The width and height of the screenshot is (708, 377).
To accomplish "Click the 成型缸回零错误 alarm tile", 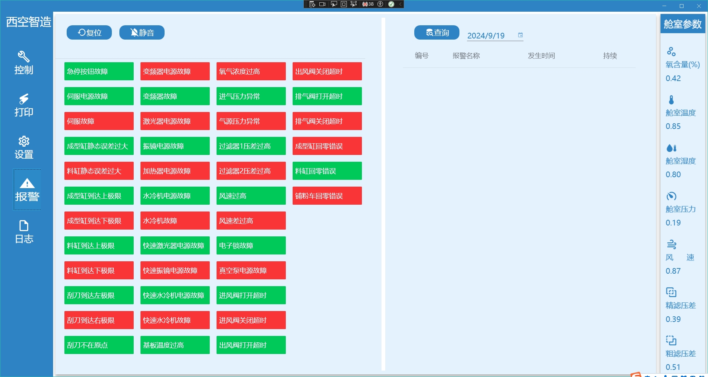I will click(327, 146).
